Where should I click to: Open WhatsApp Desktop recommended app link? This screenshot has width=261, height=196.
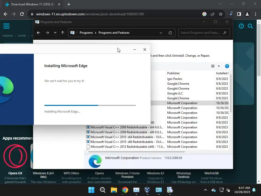(x=184, y=175)
